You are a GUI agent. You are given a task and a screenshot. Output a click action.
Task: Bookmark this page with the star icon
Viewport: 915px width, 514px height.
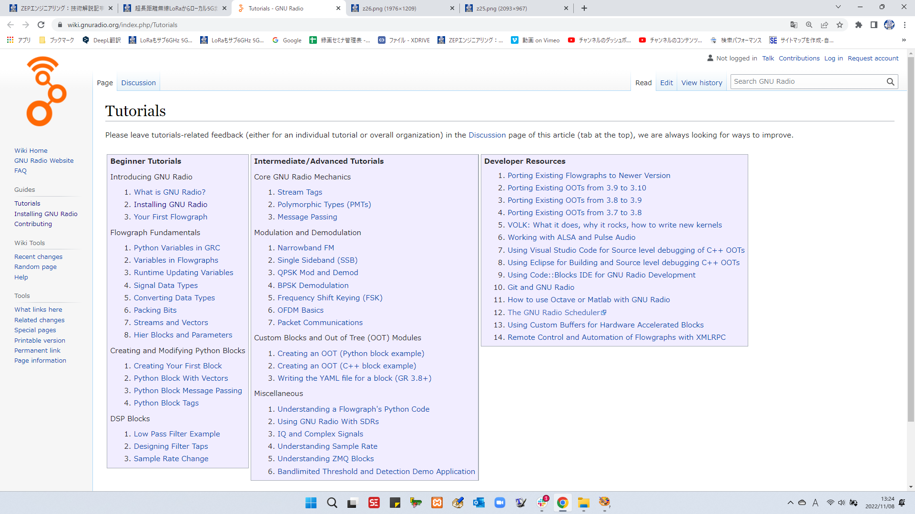[x=840, y=25]
